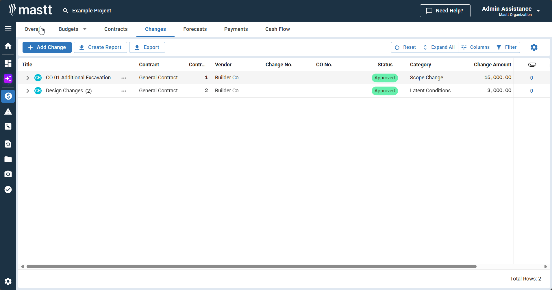The image size is (552, 290).
Task: Open the dashboard grid icon in sidebar
Action: point(8,63)
